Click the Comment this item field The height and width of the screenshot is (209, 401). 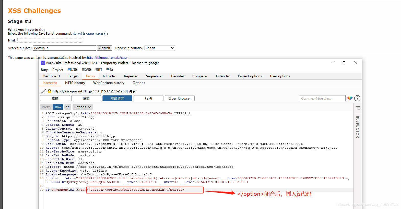[322, 98]
